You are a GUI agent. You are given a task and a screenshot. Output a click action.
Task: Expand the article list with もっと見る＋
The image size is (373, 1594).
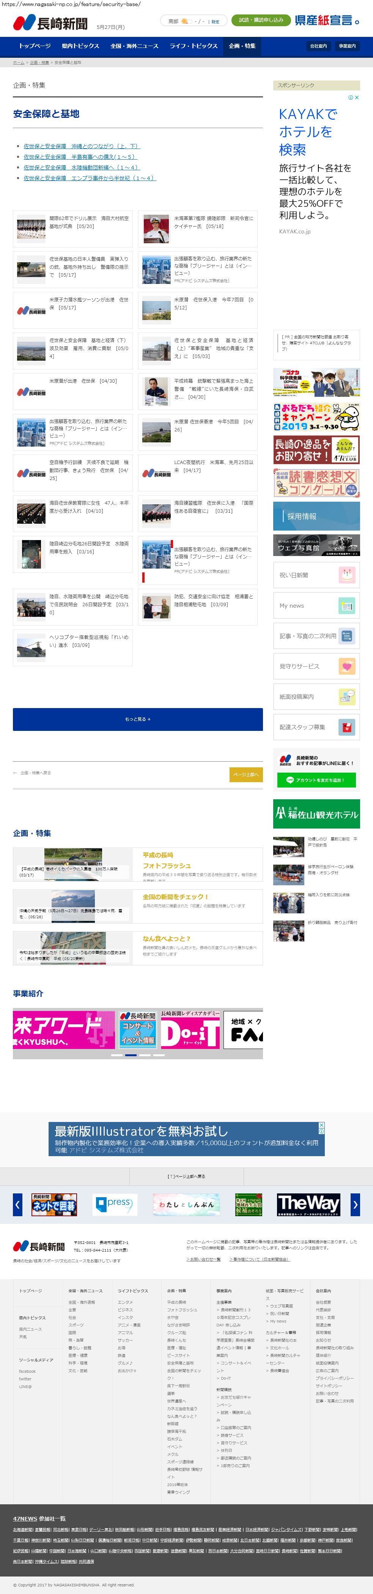point(138,719)
